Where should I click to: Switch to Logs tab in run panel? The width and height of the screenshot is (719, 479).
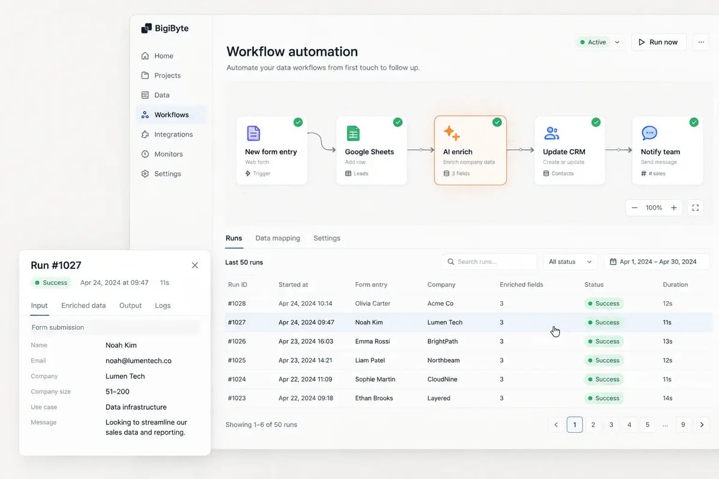pos(163,305)
